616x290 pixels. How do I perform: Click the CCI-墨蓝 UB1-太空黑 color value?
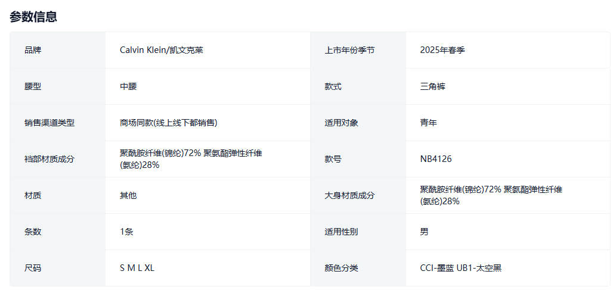(460, 268)
